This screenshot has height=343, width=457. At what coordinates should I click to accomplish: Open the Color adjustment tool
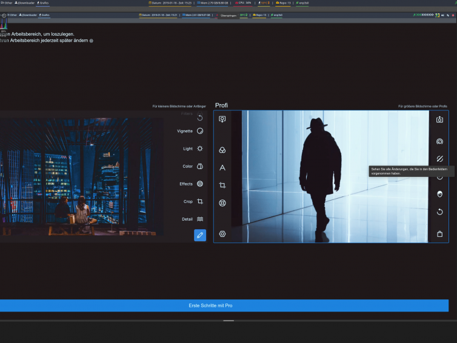click(200, 166)
